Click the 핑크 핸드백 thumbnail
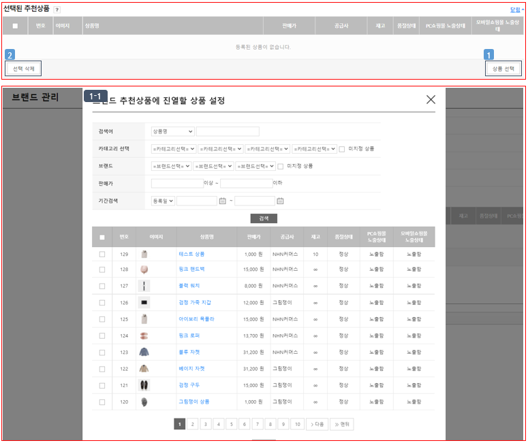The image size is (528, 445). coord(144,269)
